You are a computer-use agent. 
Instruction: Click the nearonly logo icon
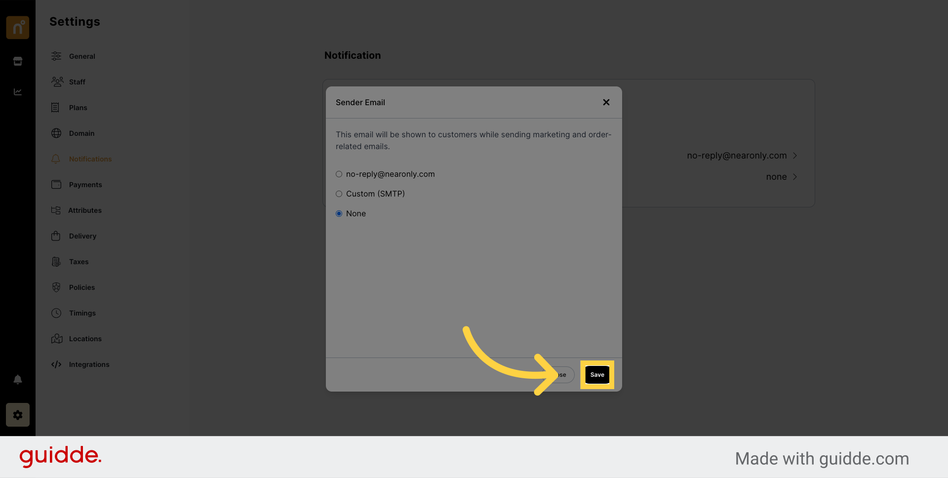click(18, 27)
